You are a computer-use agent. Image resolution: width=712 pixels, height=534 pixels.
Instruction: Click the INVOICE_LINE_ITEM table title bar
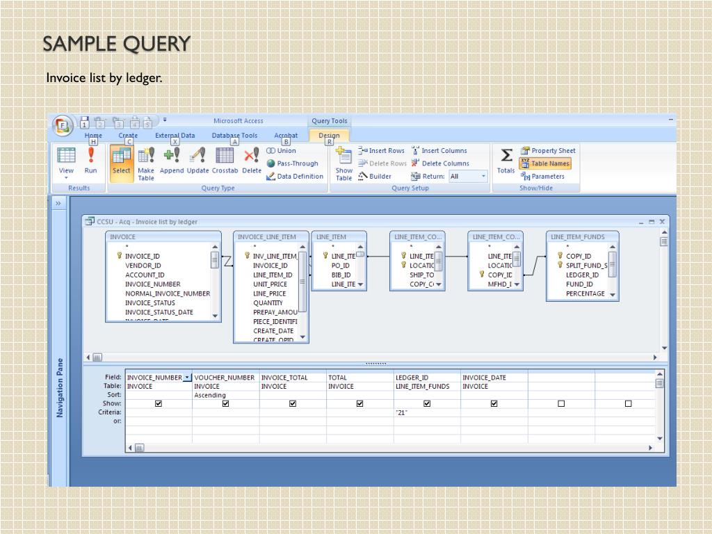coord(271,236)
